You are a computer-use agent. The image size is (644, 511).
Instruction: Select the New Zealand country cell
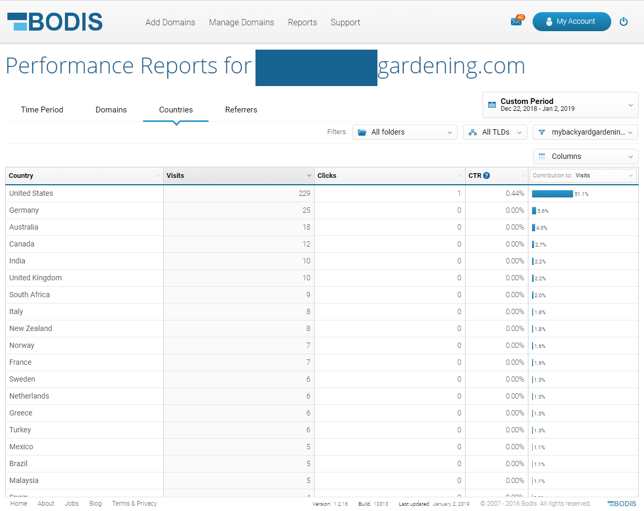84,329
